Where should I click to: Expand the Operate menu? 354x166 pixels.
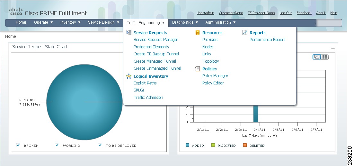click(x=43, y=22)
